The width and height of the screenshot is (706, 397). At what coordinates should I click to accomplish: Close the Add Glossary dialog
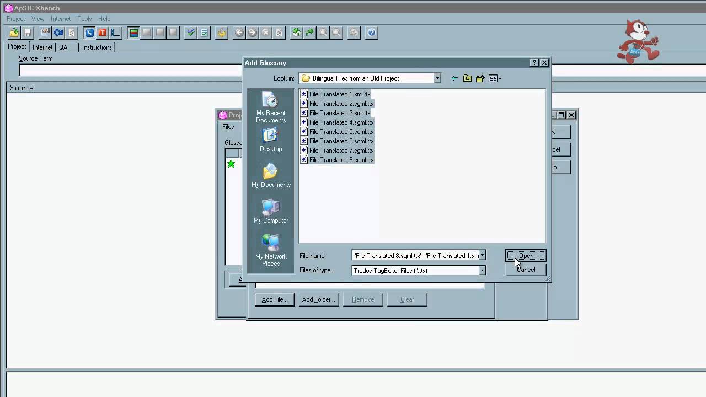coord(544,63)
